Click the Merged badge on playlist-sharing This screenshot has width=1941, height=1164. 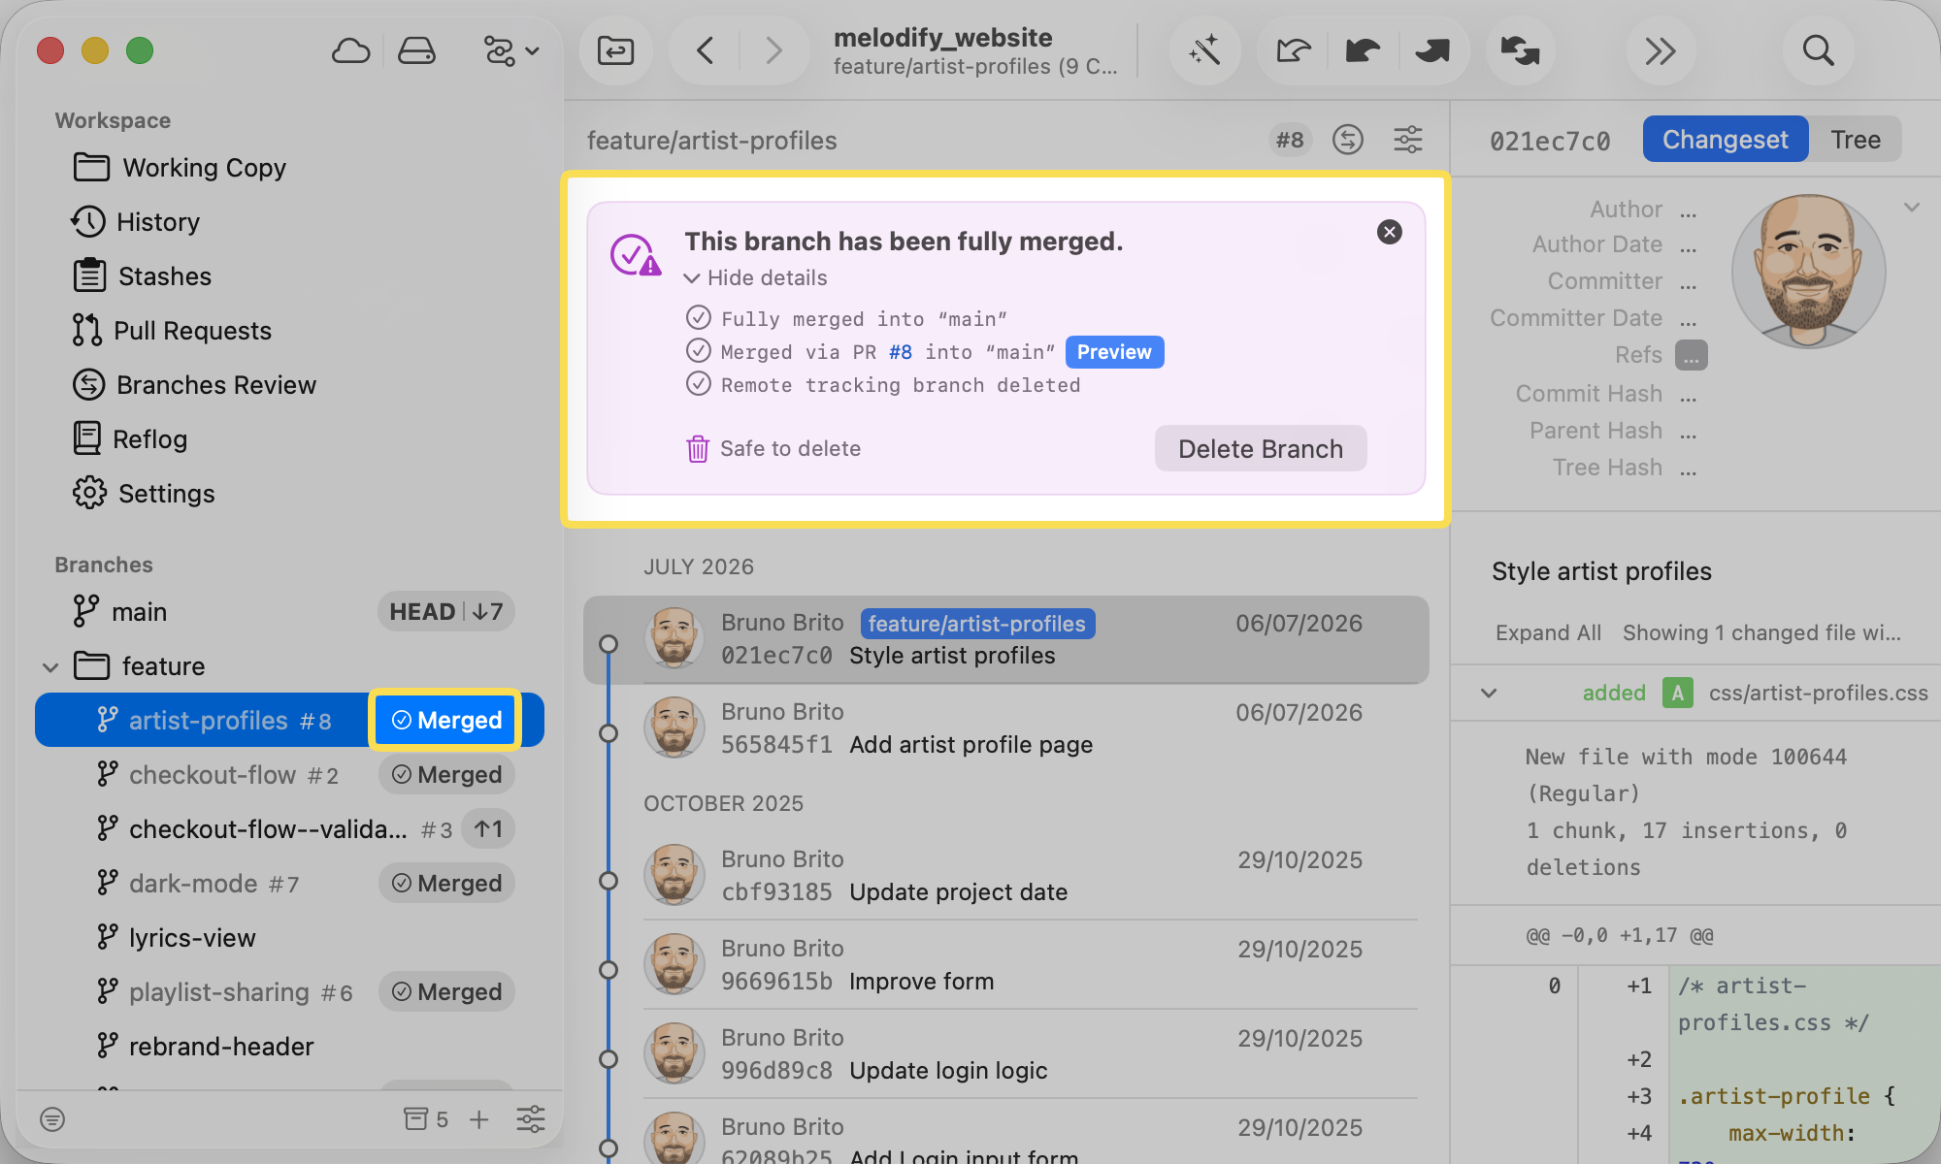click(446, 992)
